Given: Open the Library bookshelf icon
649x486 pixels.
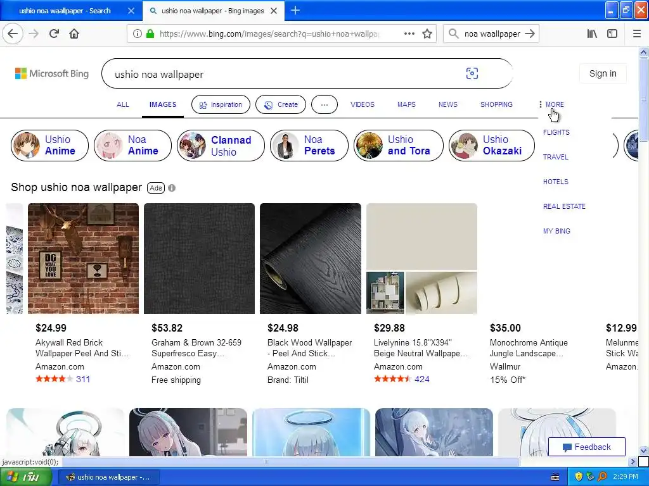Looking at the screenshot, I should click(592, 34).
